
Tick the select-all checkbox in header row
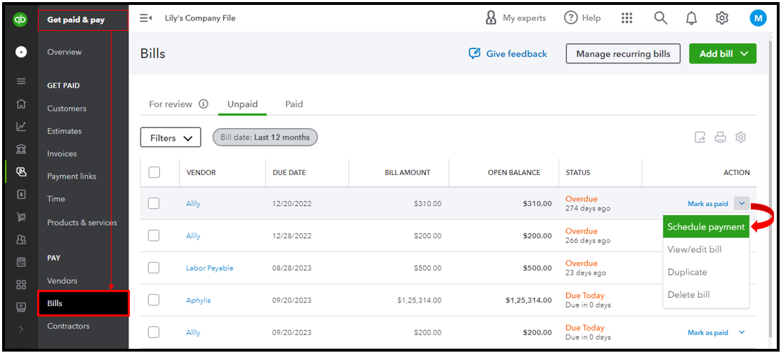(154, 172)
